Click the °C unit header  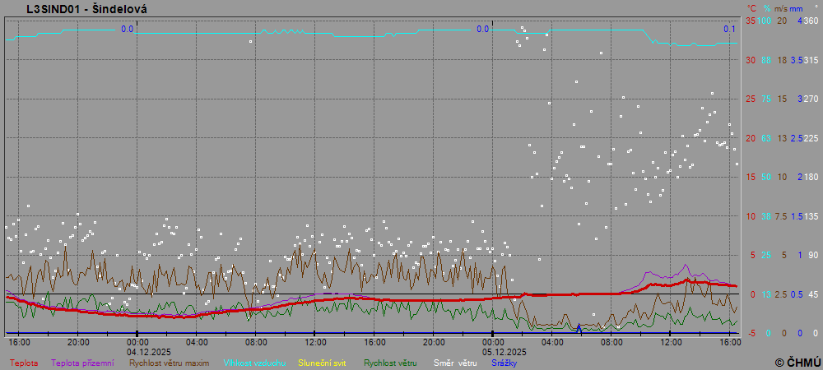point(751,7)
